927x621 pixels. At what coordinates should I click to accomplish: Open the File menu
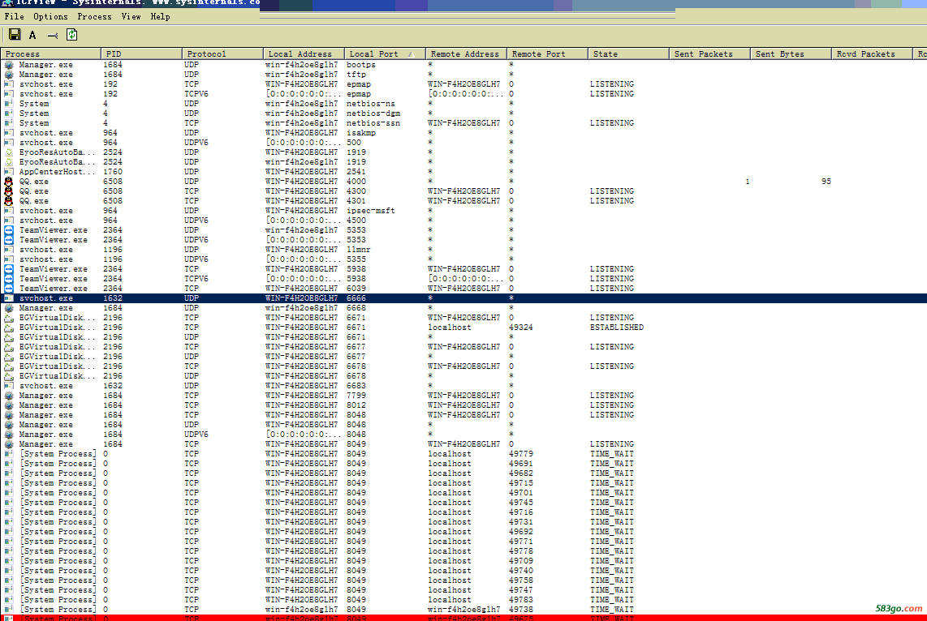pyautogui.click(x=14, y=16)
